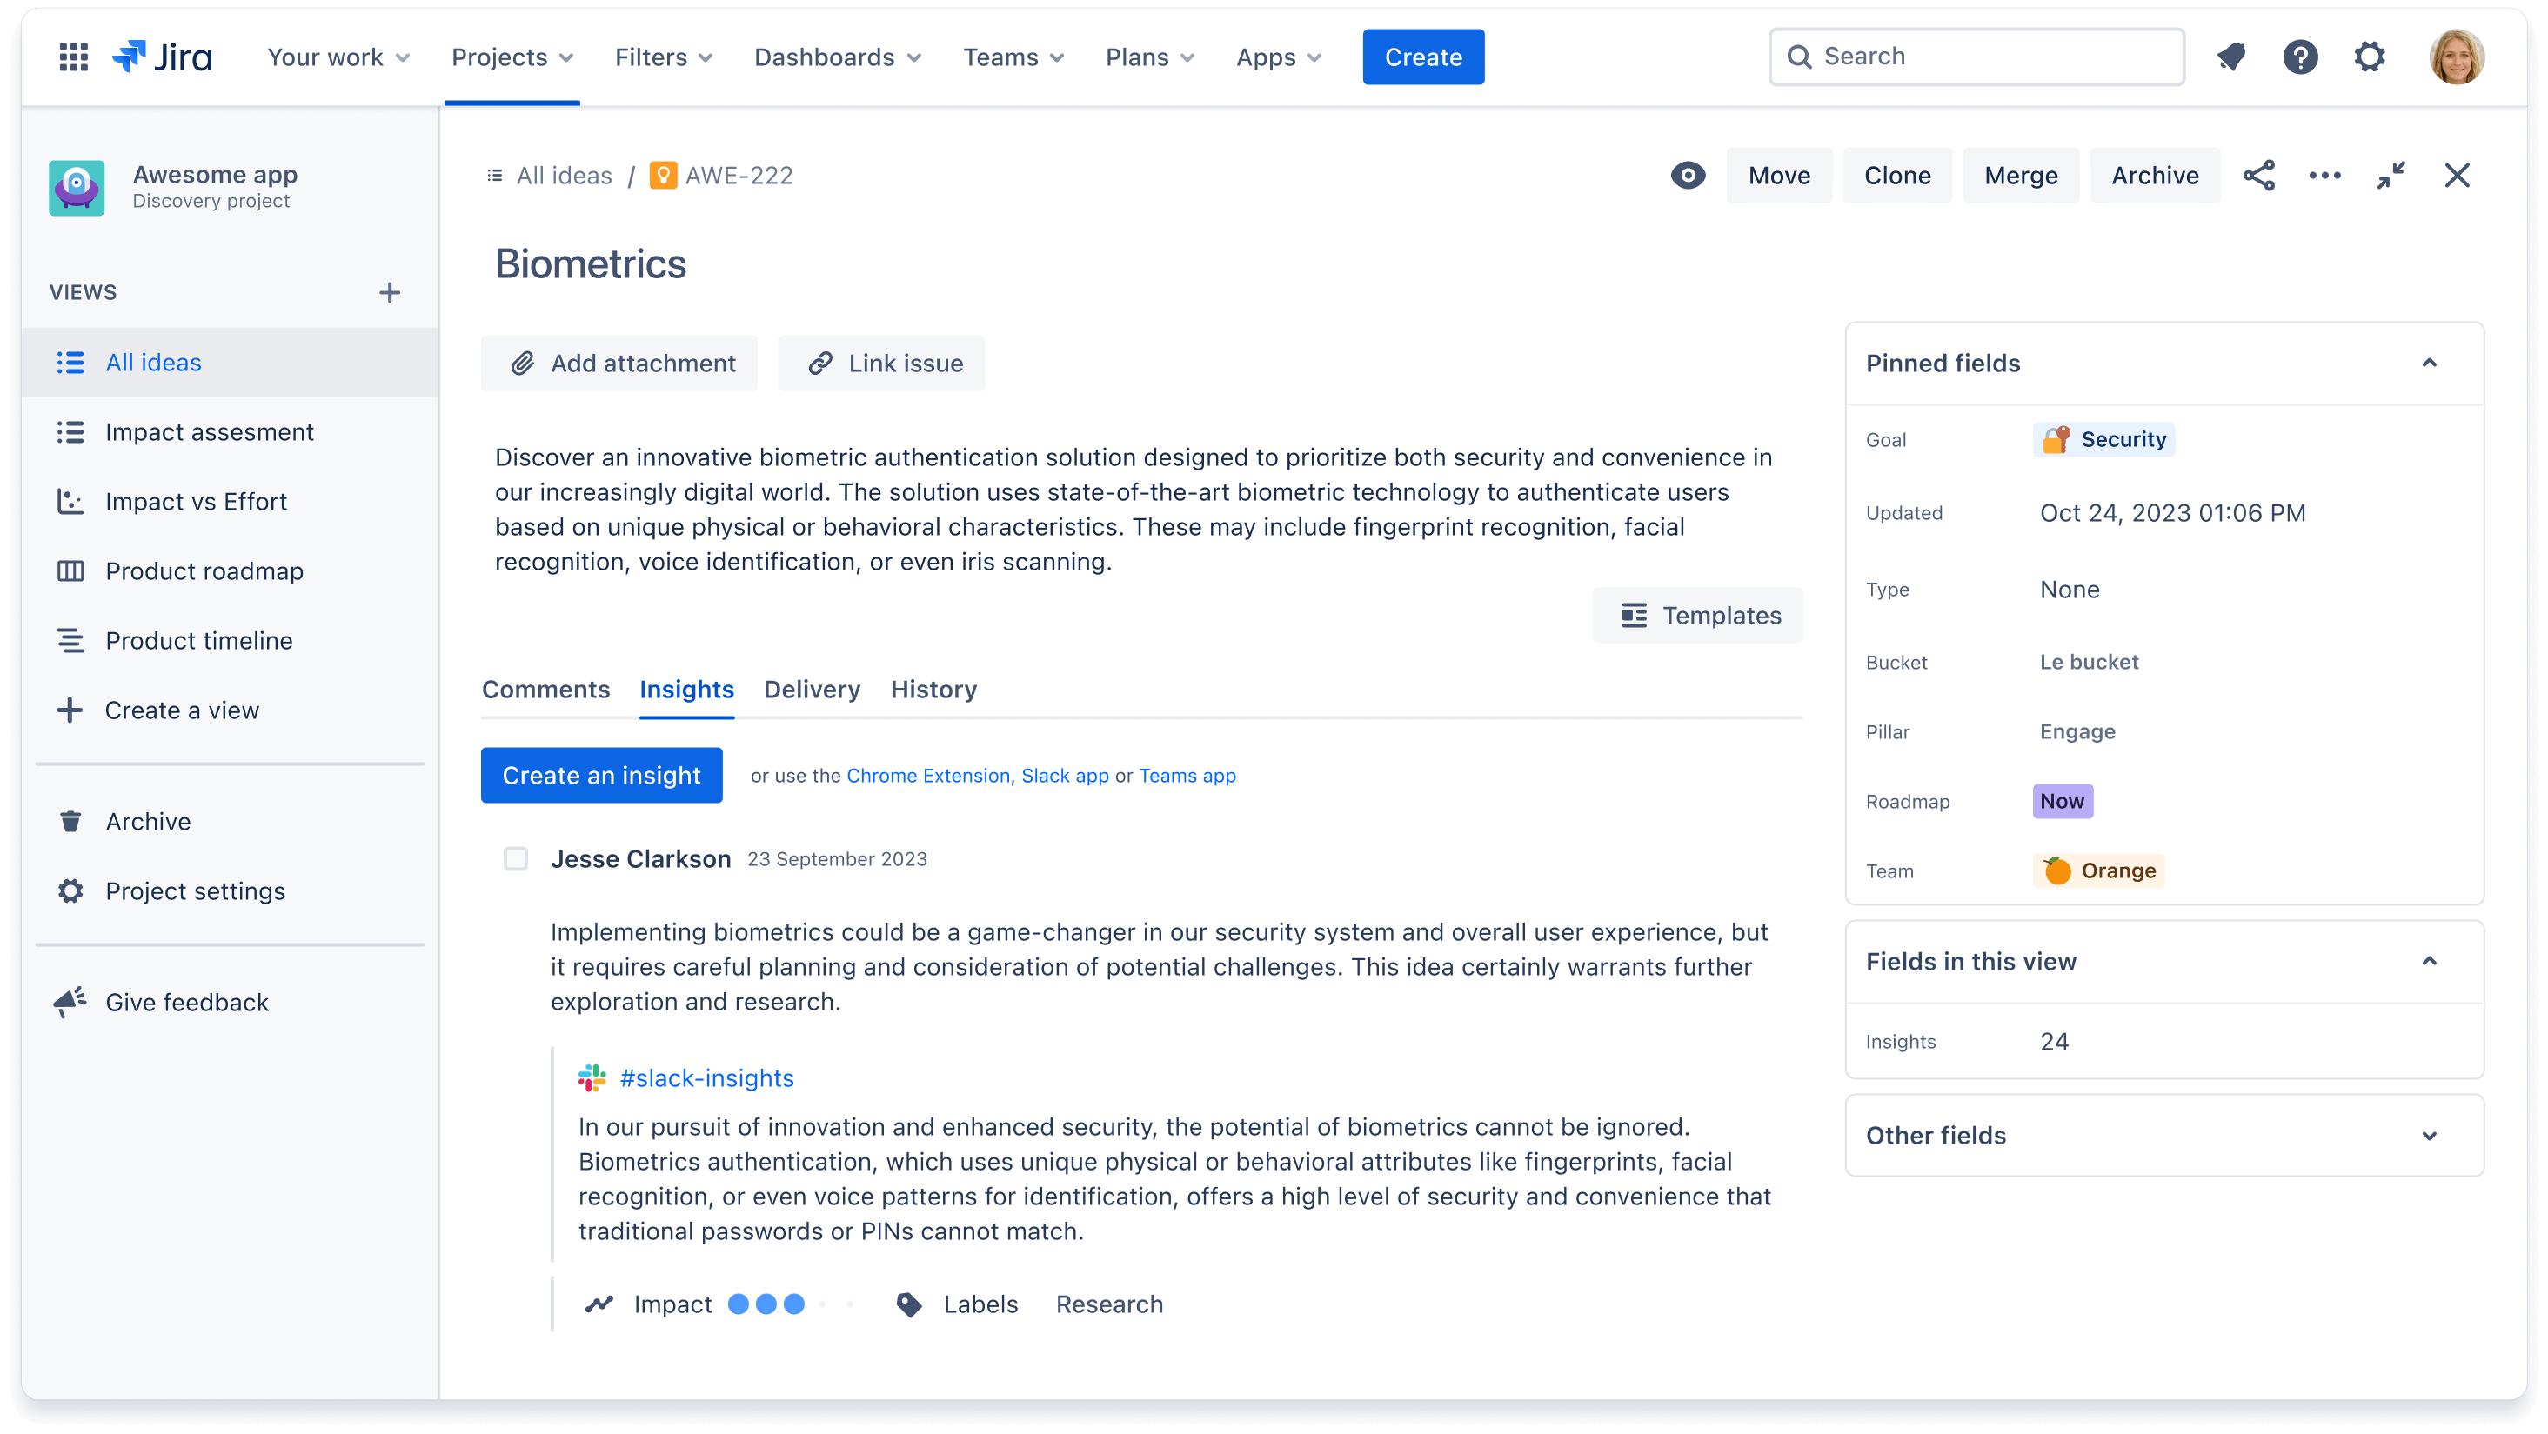Screen dimensions: 2548x1434
Task: Click the Orange team color swatch
Action: (x=2058, y=870)
